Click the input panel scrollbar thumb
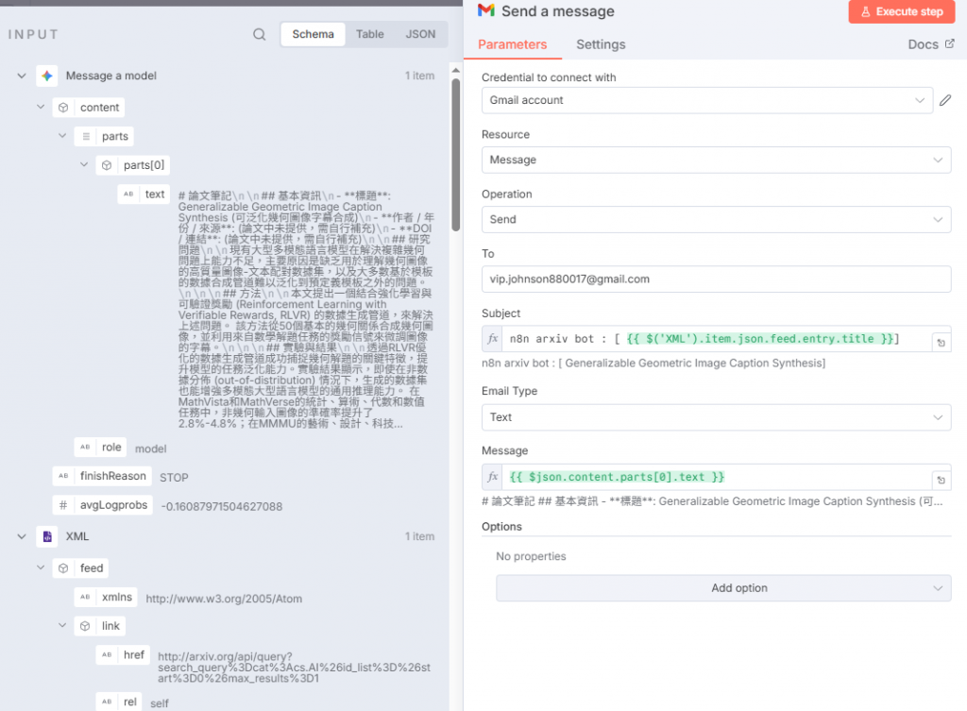 click(x=456, y=154)
